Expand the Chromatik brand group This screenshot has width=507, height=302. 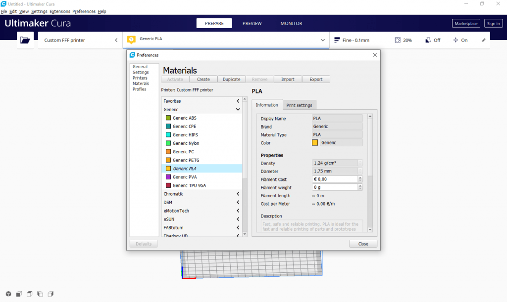[238, 194]
